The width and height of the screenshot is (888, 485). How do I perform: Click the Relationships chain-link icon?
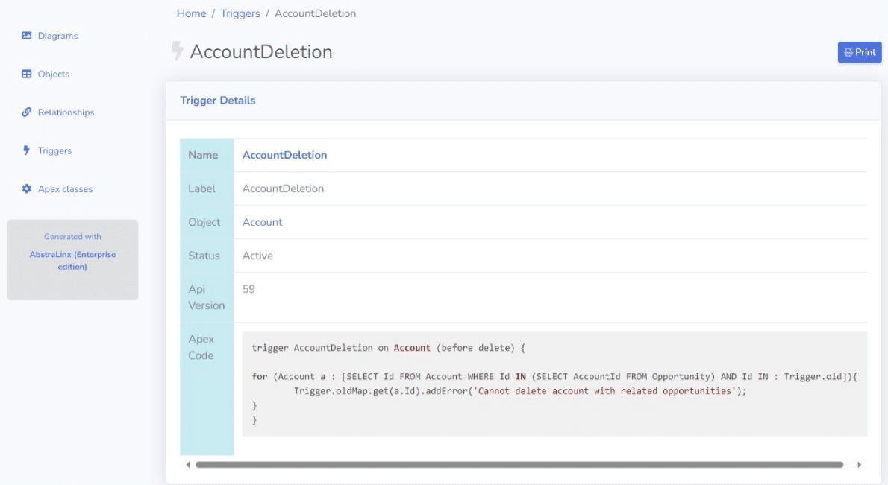pos(26,112)
